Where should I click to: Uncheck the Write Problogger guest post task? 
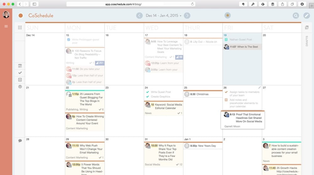point(69,40)
